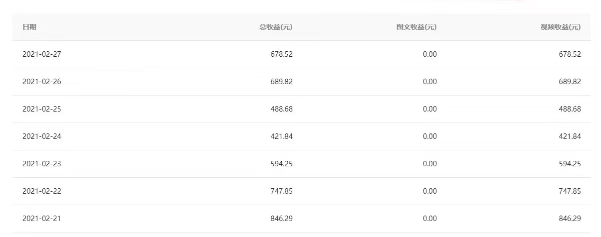Click the 总收益(元) column header

275,27
